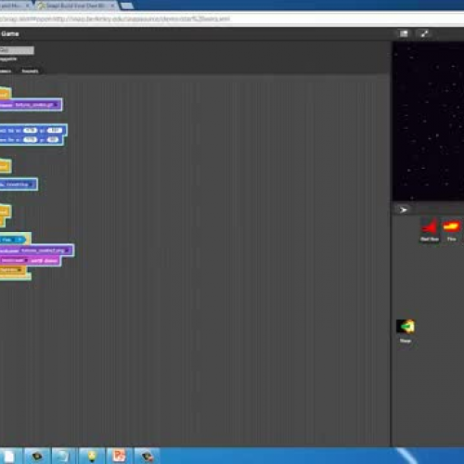
Task: Open the Sounds tab
Action: [x=30, y=71]
